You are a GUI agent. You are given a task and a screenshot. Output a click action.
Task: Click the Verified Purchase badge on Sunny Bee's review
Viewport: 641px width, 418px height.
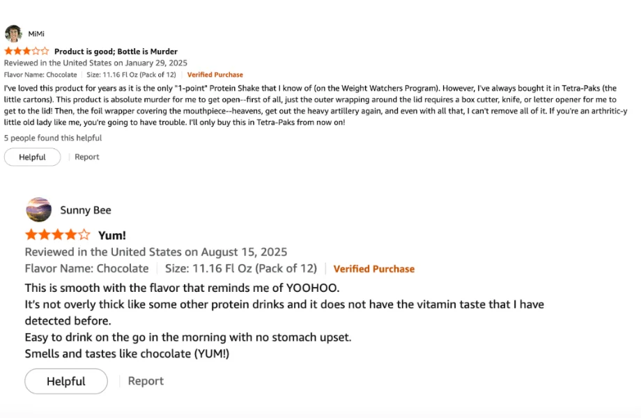pos(374,268)
